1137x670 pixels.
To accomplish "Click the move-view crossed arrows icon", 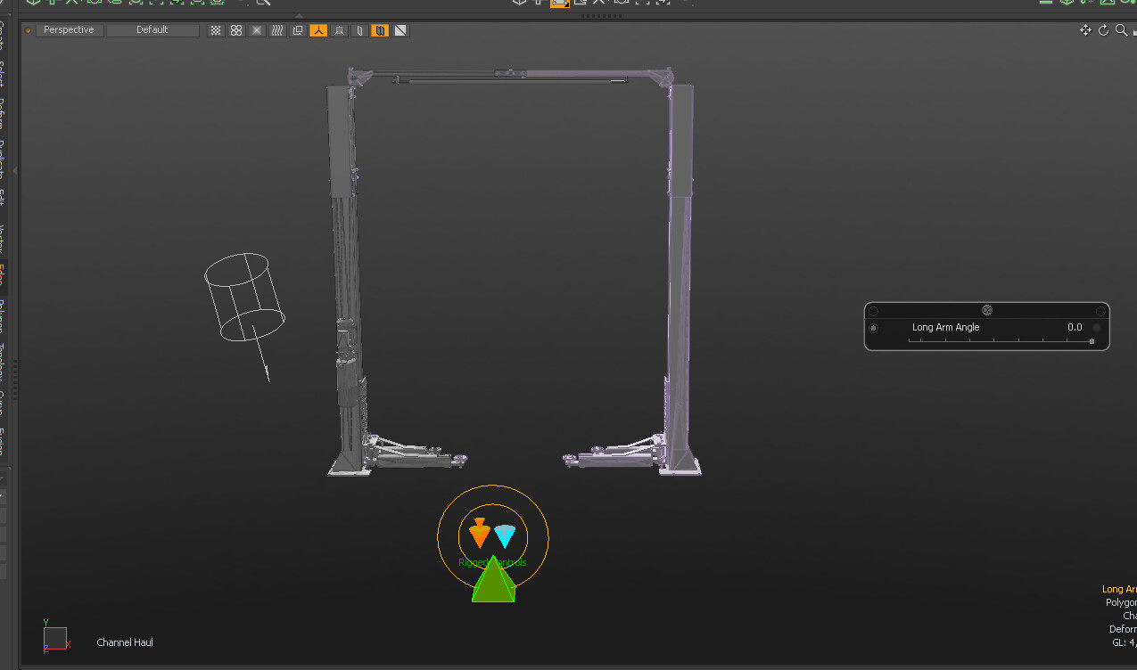I will pos(1085,30).
